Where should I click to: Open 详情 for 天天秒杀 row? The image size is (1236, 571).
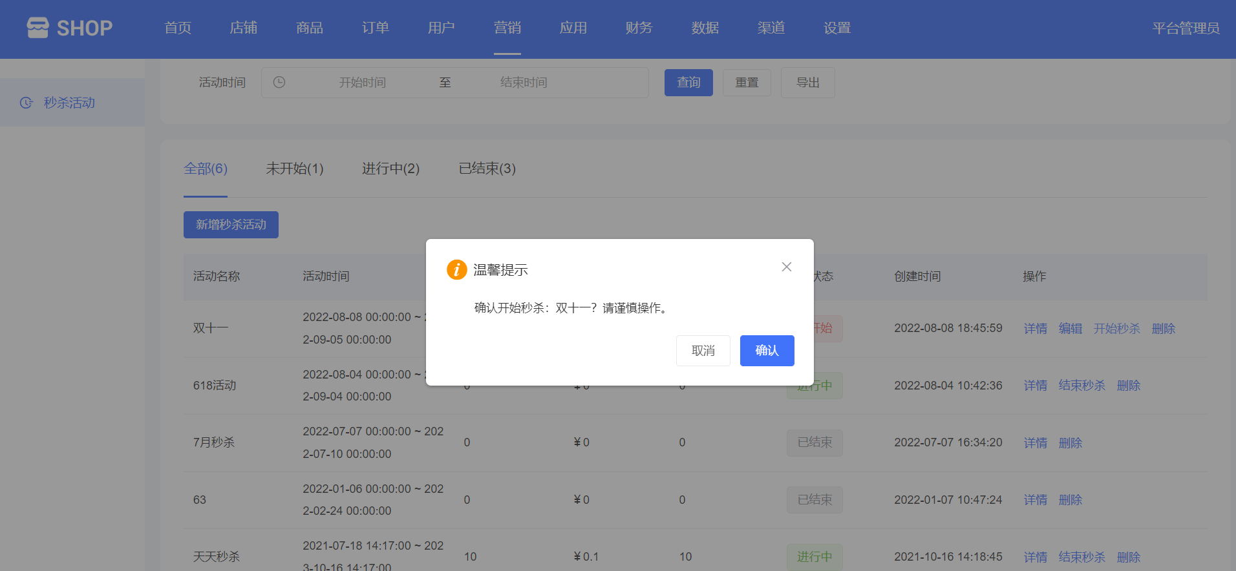(1036, 557)
